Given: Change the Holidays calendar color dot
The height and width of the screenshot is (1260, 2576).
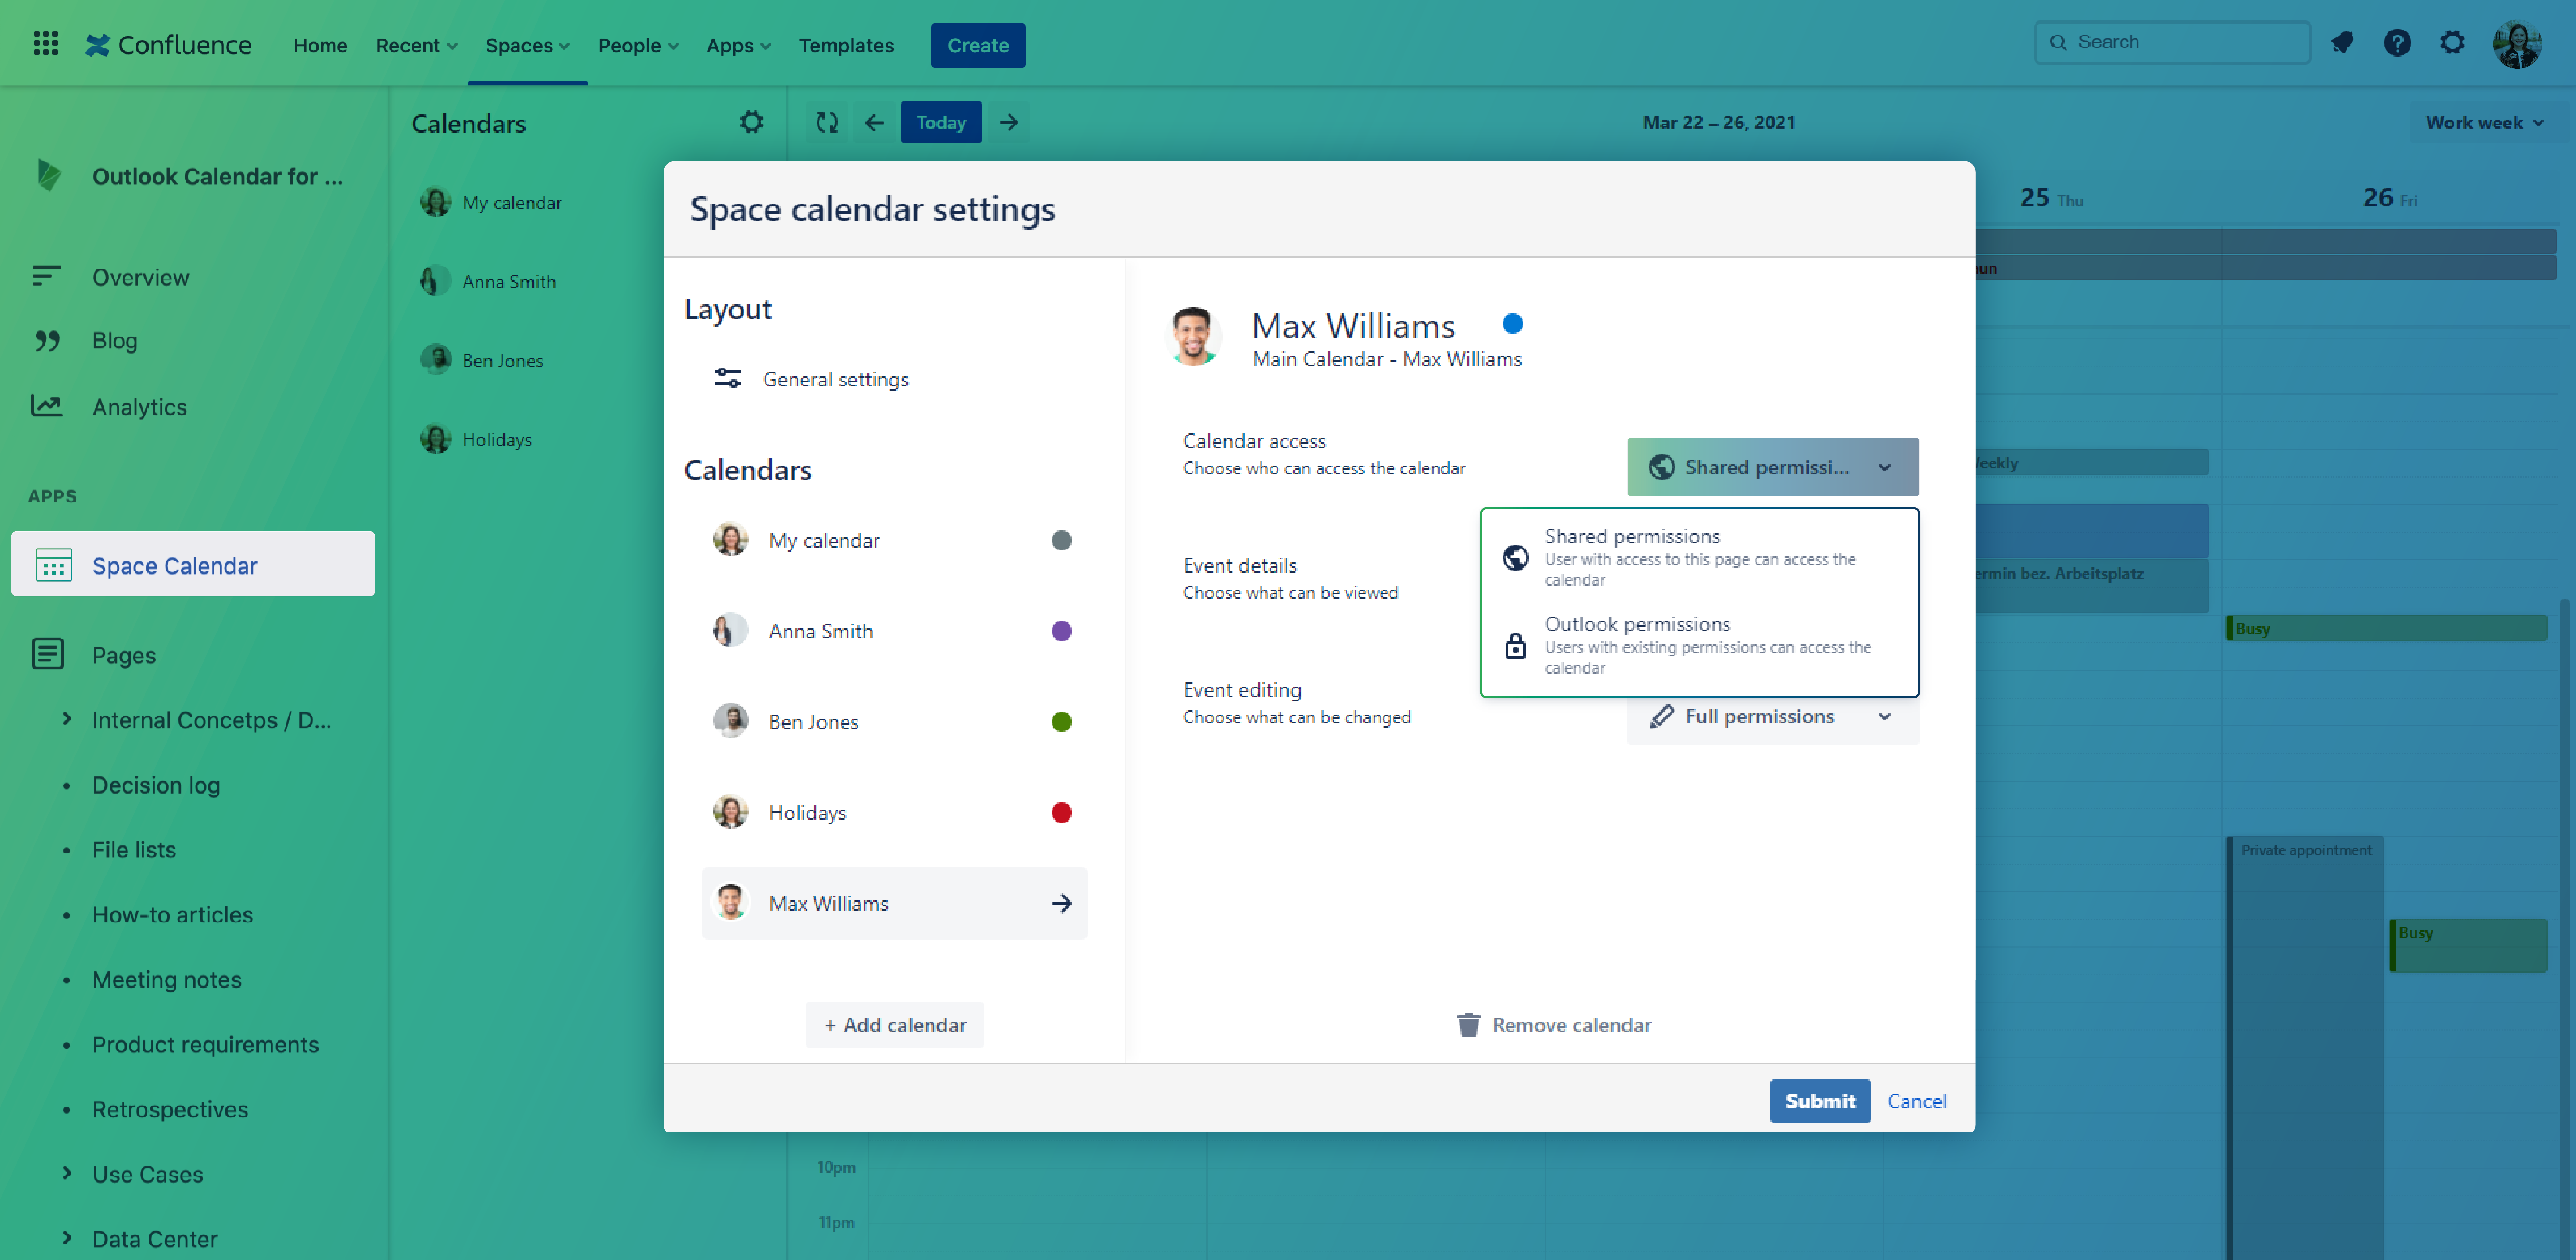Looking at the screenshot, I should point(1062,812).
